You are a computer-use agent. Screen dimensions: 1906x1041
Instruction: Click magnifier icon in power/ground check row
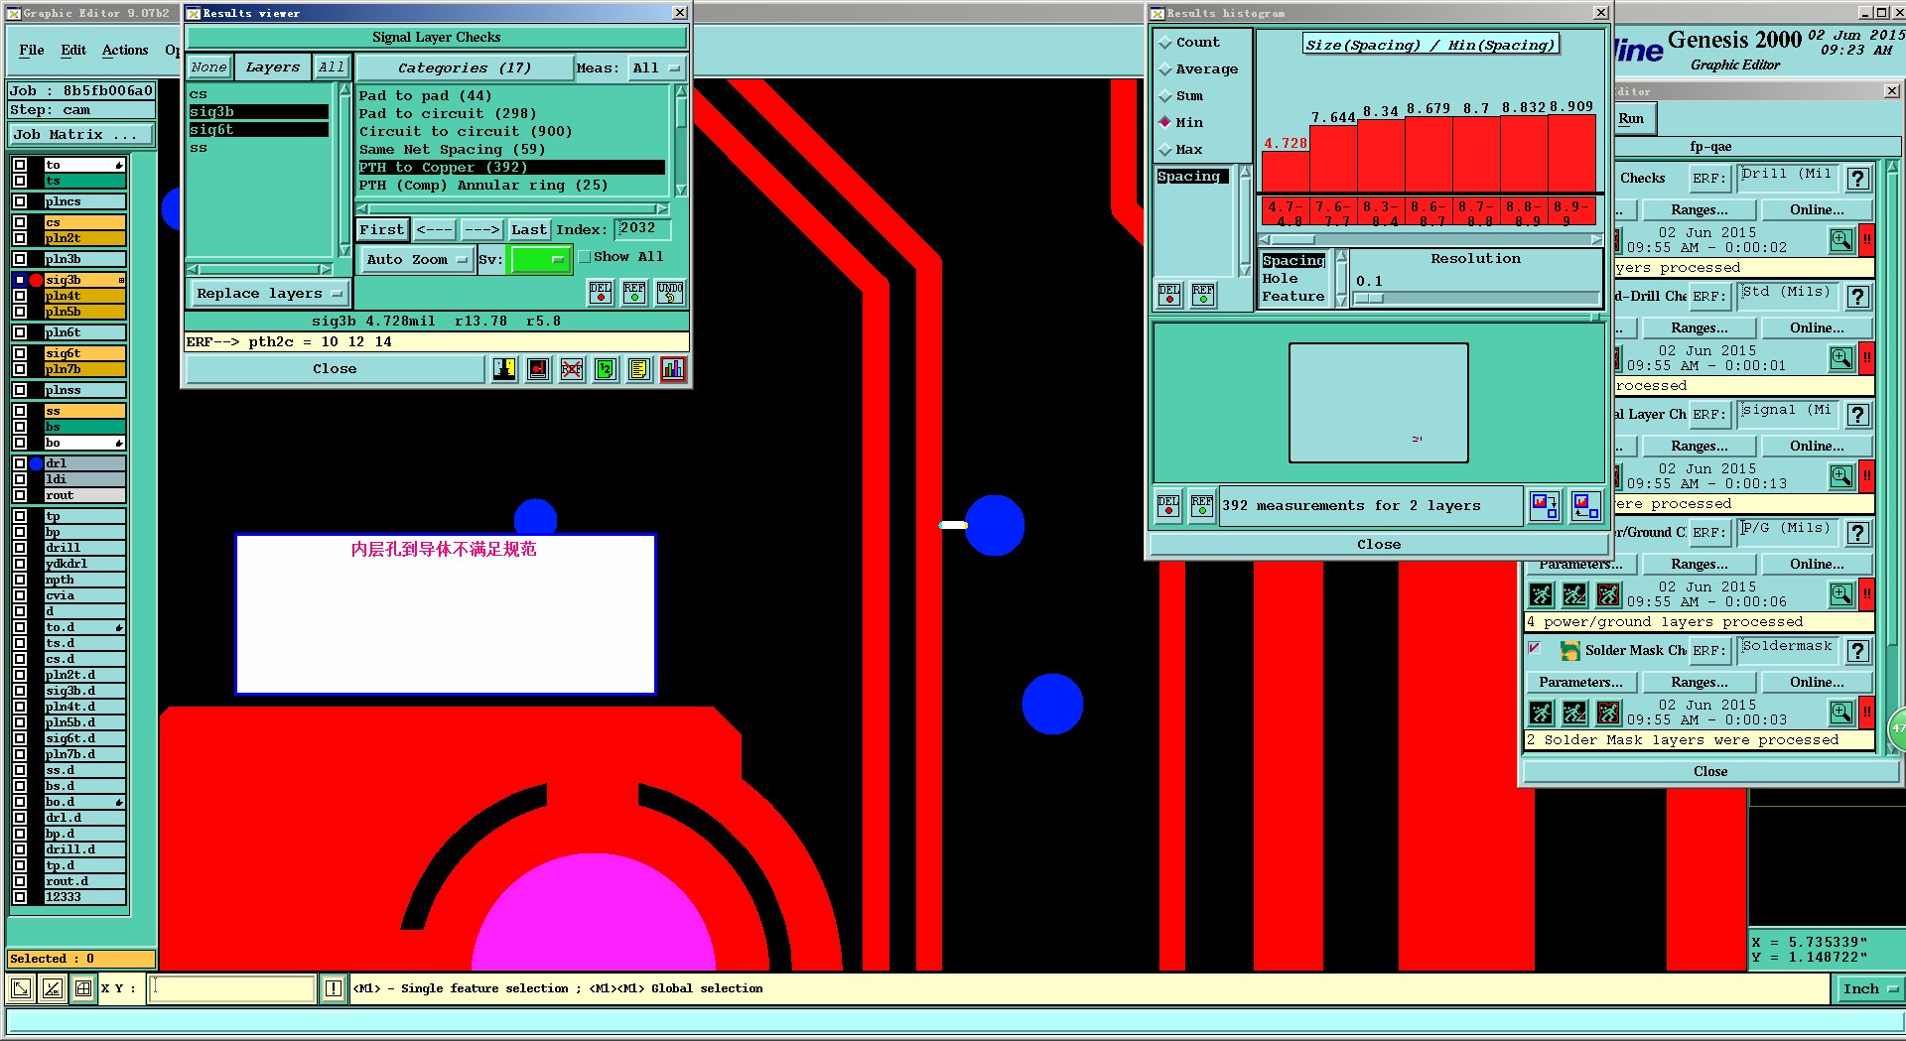pos(1841,594)
